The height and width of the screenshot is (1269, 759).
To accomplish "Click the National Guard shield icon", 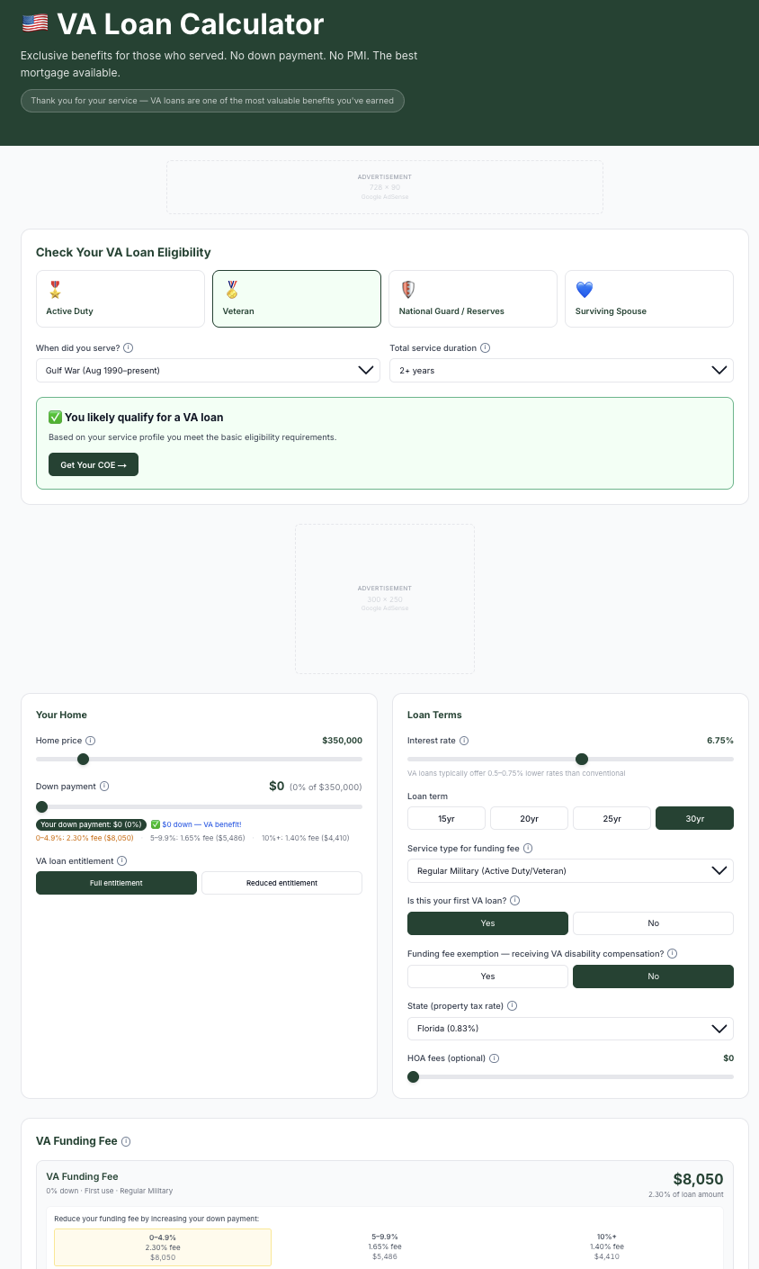I will 407,290.
